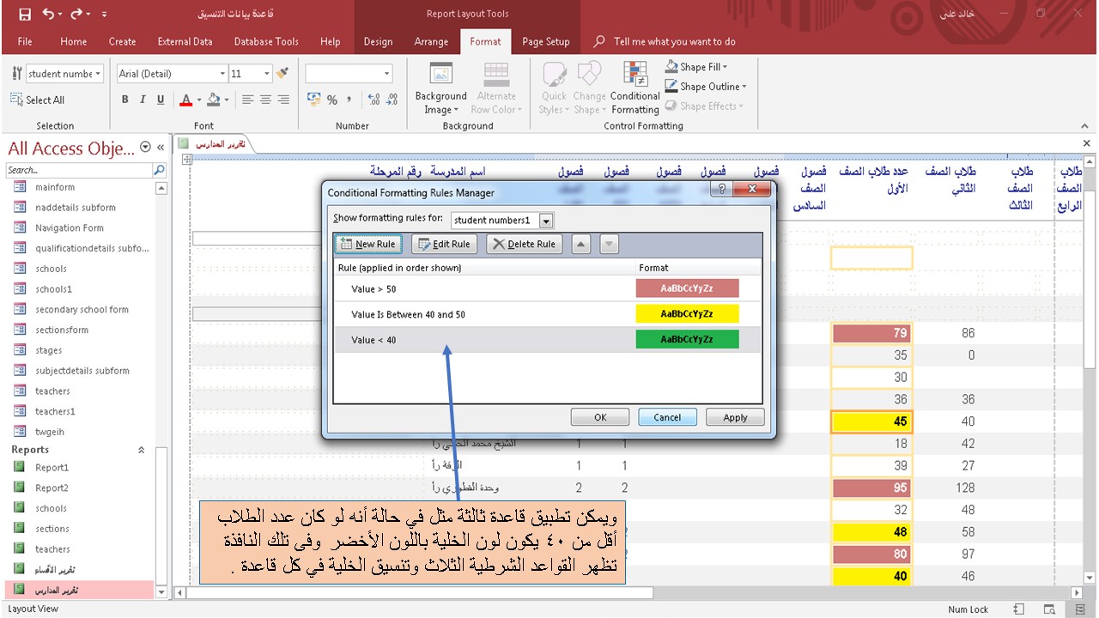Click the Layout View status bar text

pos(33,609)
